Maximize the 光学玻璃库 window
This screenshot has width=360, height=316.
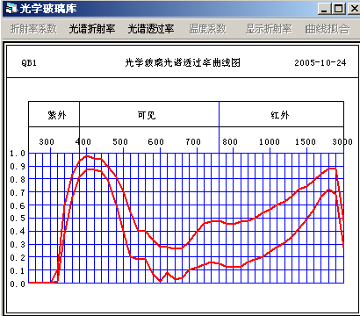[339, 9]
